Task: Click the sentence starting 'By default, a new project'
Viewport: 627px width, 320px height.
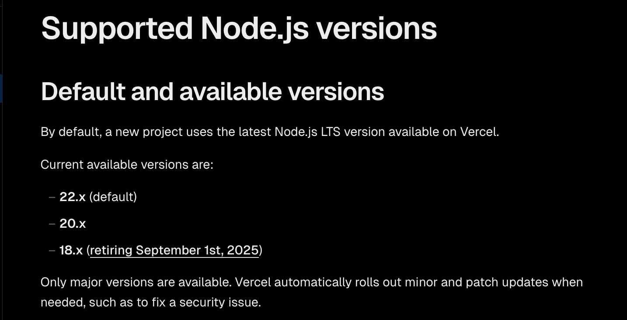Action: click(270, 132)
